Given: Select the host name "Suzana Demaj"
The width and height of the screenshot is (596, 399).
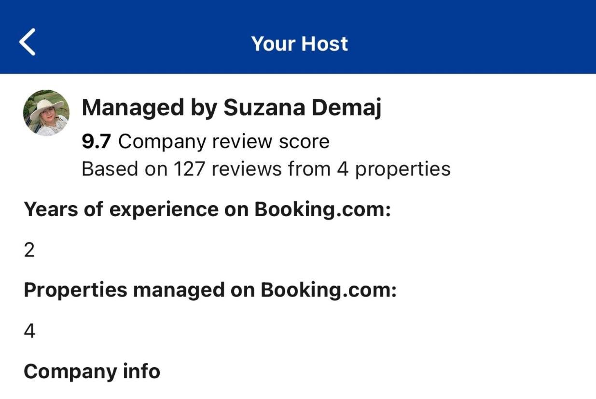Looking at the screenshot, I should click(x=302, y=108).
